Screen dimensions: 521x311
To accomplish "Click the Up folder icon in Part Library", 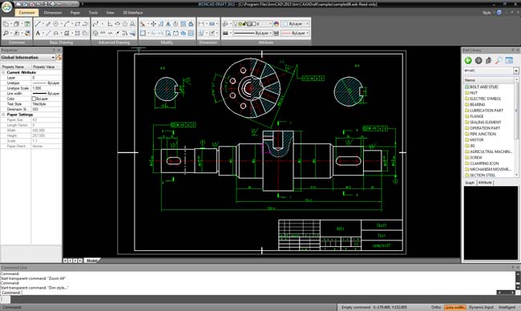I will coord(488,60).
